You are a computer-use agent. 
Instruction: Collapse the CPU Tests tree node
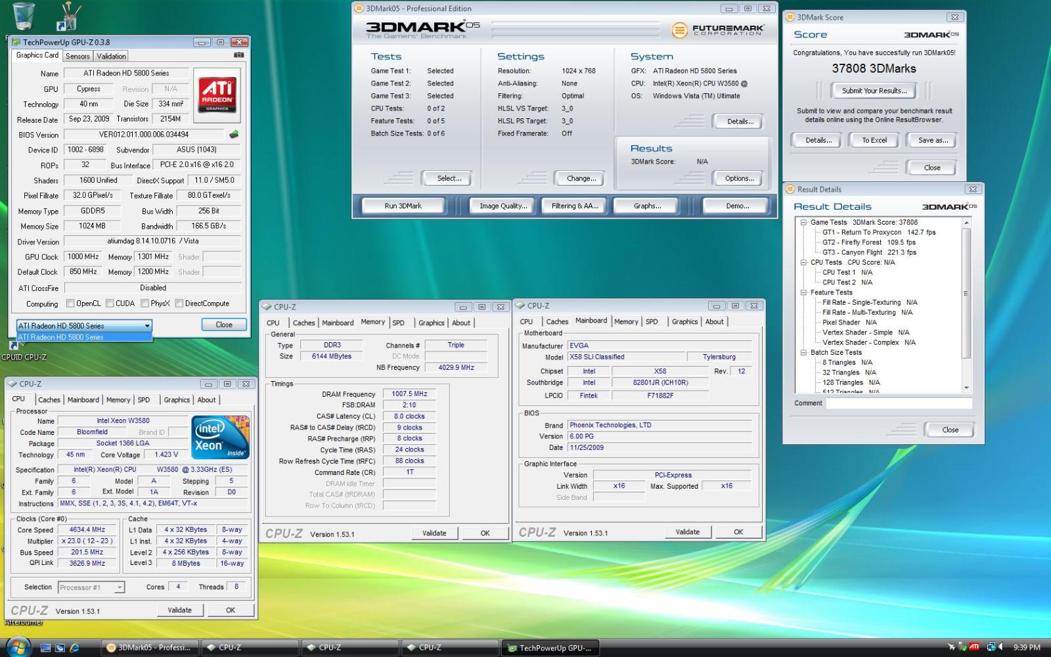point(803,262)
